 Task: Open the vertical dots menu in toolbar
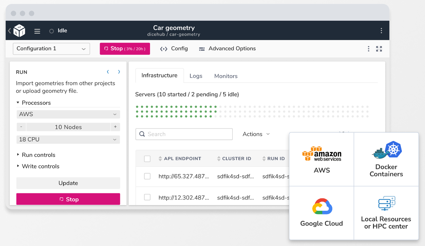(x=369, y=49)
